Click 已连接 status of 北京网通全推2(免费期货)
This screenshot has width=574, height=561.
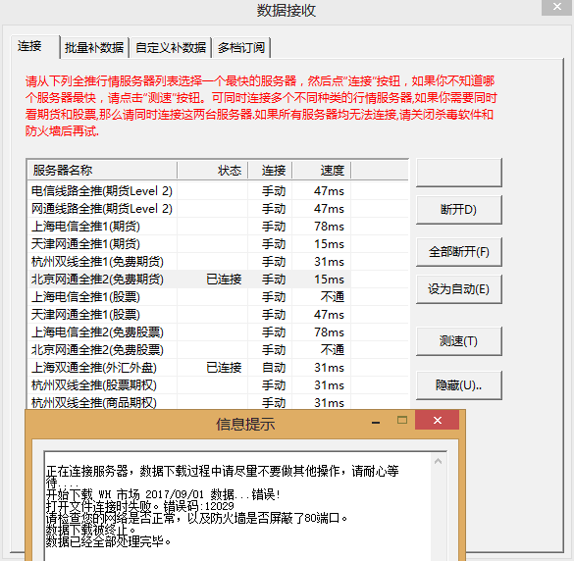tap(224, 280)
